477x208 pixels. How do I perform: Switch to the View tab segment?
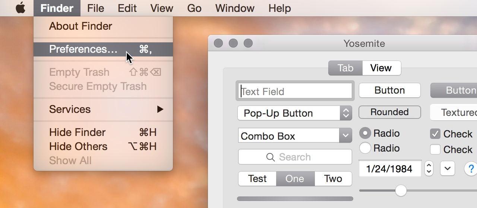point(381,68)
